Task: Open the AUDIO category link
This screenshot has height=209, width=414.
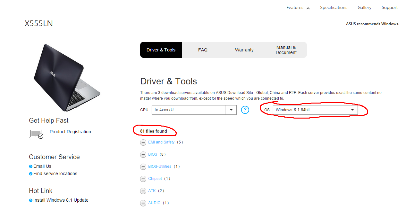Action: pos(154,203)
